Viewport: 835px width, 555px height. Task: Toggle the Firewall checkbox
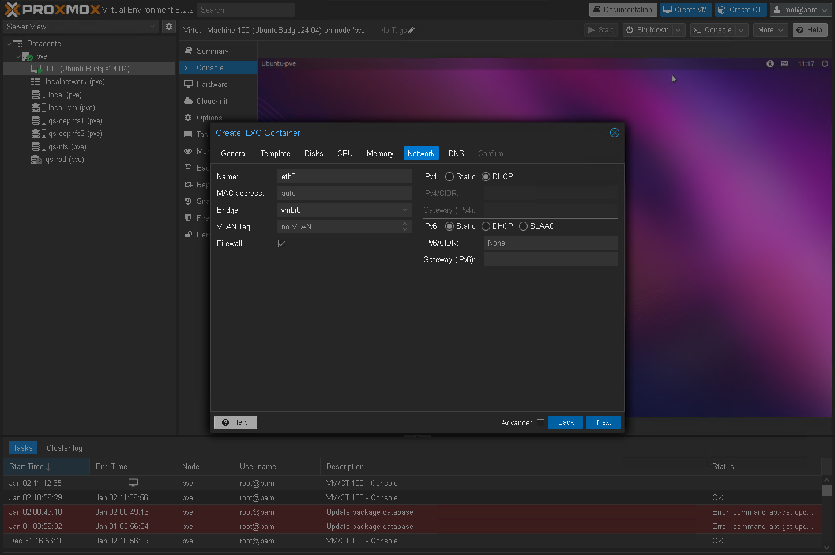(282, 244)
